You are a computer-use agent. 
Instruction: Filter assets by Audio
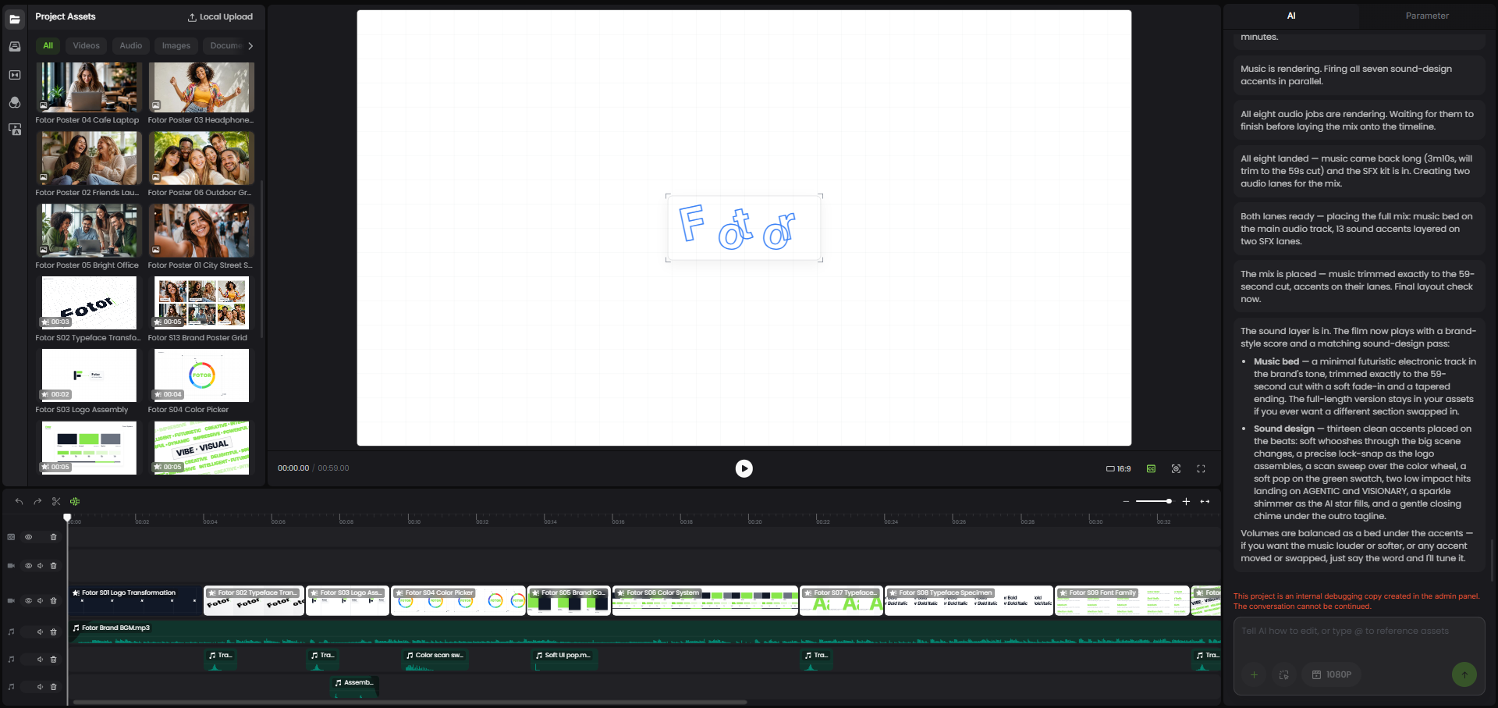click(131, 45)
